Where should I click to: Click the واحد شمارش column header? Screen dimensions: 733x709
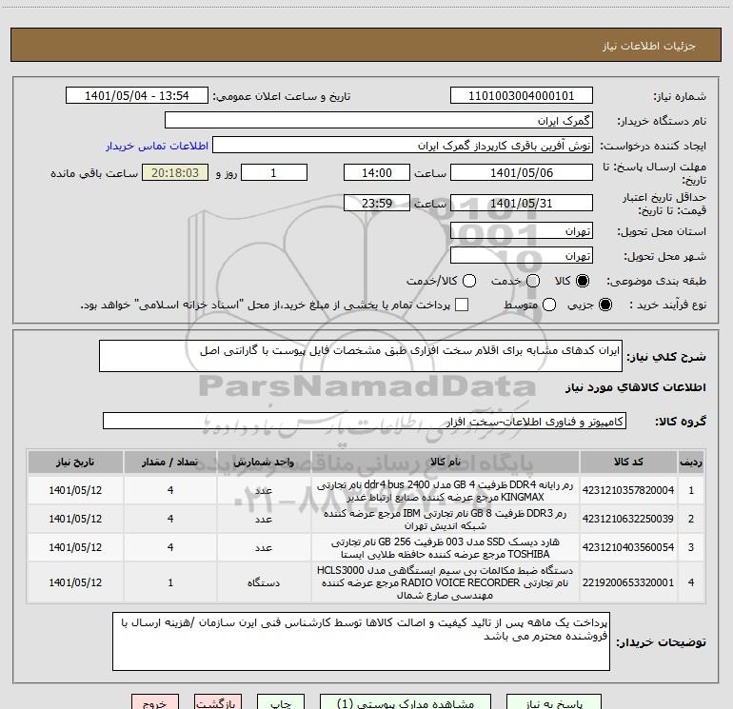coord(264,462)
